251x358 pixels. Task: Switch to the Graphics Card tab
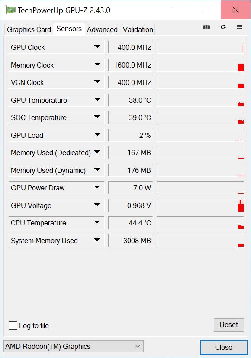[29, 29]
